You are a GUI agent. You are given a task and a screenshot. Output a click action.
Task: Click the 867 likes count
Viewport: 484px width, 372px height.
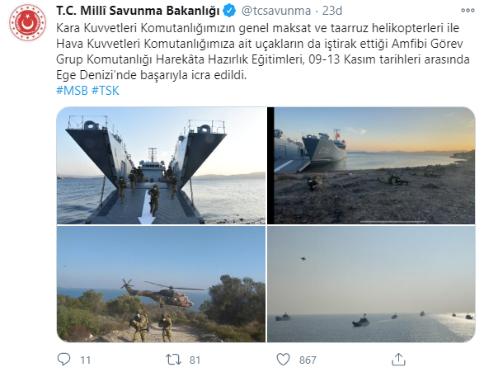tap(308, 360)
